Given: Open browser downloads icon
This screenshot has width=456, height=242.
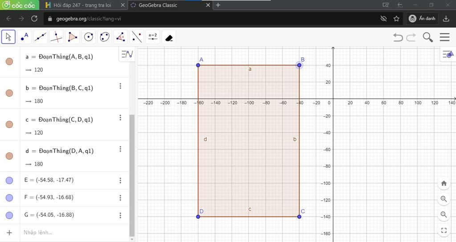Looking at the screenshot, I should click(x=446, y=19).
